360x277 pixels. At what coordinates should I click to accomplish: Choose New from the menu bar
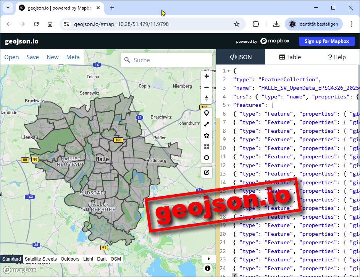(x=53, y=57)
